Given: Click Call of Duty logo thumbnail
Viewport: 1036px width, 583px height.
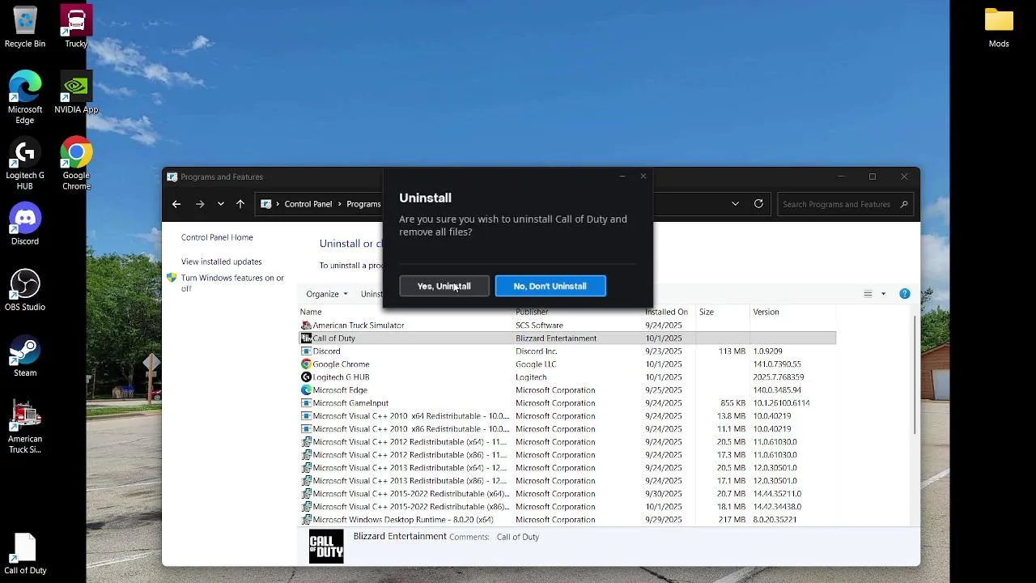Looking at the screenshot, I should pos(326,547).
